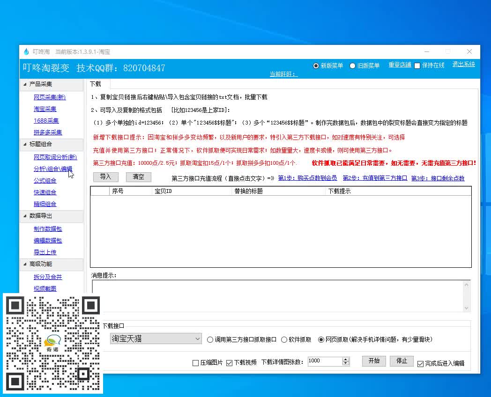Select the 调用第三方接口抓取接口 option

coord(210,340)
